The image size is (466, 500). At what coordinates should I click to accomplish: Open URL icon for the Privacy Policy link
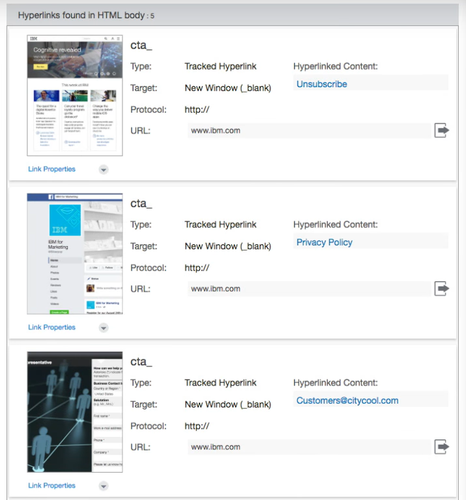coord(442,288)
